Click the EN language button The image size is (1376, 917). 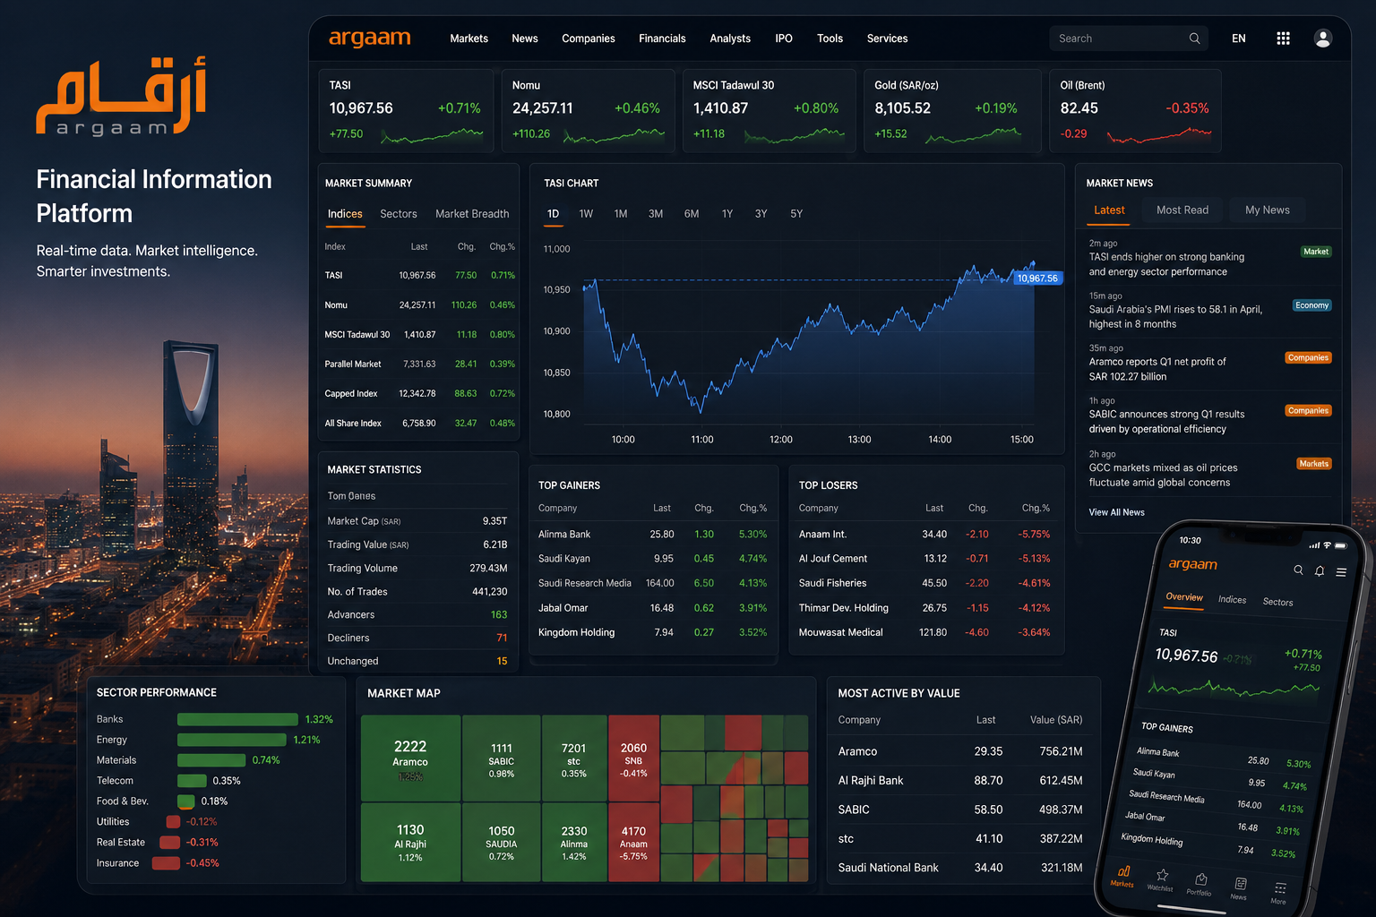(1239, 39)
